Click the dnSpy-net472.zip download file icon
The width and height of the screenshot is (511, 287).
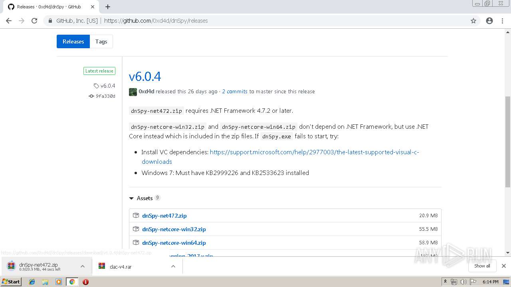(x=11, y=266)
